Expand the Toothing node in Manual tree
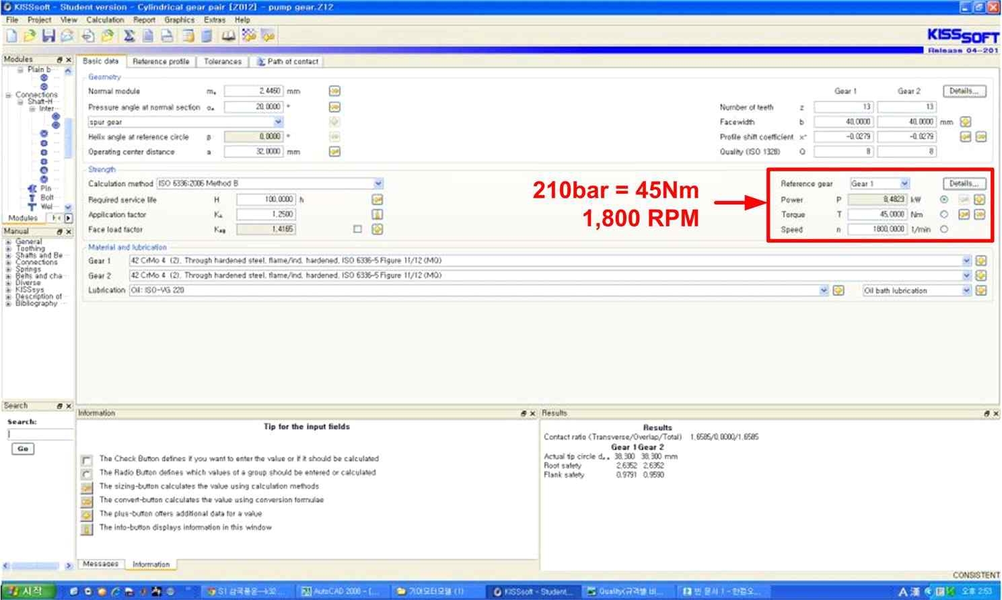1002x600 pixels. coord(8,249)
